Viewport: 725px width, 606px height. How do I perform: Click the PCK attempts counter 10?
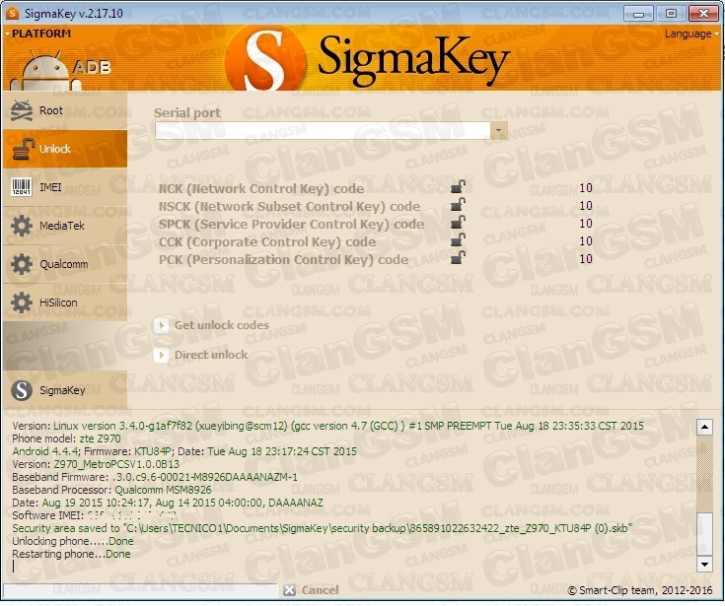click(x=586, y=258)
